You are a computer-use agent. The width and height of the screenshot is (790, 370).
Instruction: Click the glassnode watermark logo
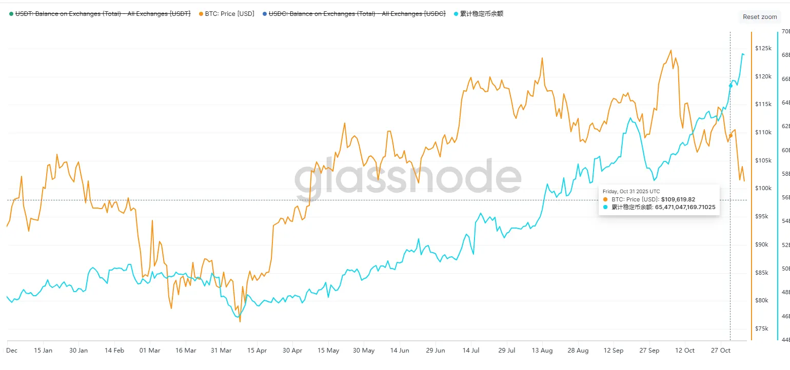408,177
